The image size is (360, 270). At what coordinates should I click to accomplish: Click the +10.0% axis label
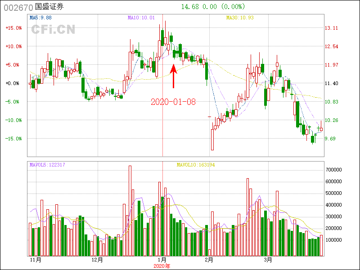pyautogui.click(x=14, y=46)
